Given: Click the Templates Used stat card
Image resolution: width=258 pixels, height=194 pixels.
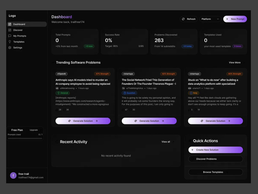Looking at the screenshot, I should click(x=223, y=42).
